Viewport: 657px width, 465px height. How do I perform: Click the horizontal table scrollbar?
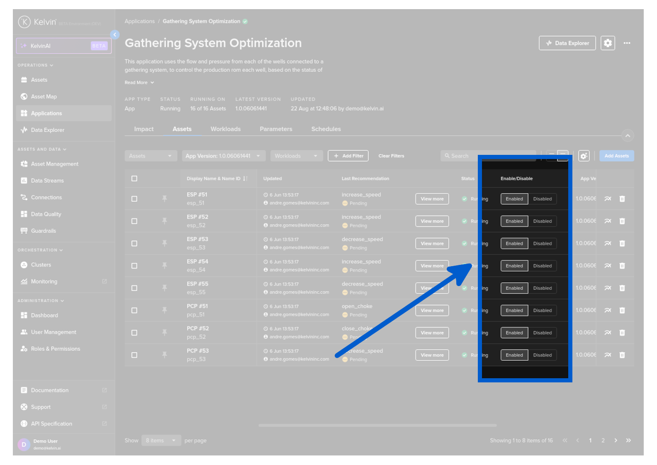[x=377, y=425]
